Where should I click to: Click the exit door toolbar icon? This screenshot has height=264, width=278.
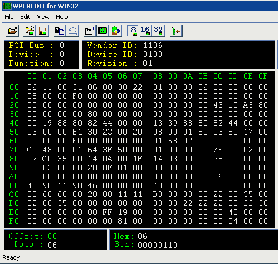(176, 31)
